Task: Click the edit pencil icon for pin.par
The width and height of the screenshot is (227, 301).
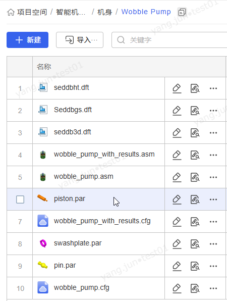Action: point(177,266)
